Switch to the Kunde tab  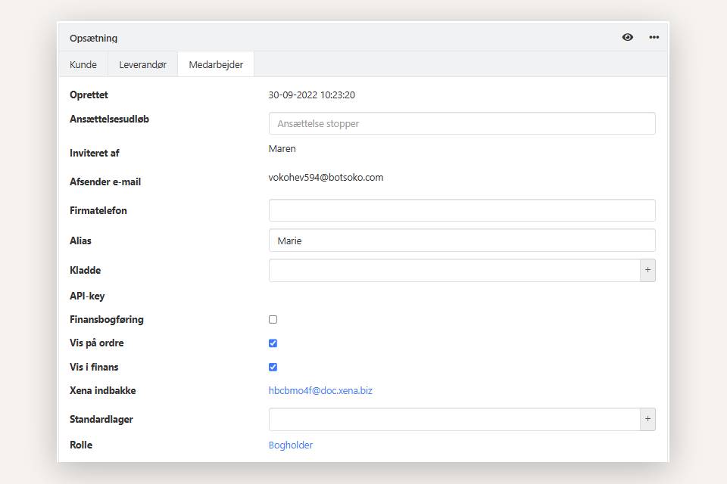(83, 64)
